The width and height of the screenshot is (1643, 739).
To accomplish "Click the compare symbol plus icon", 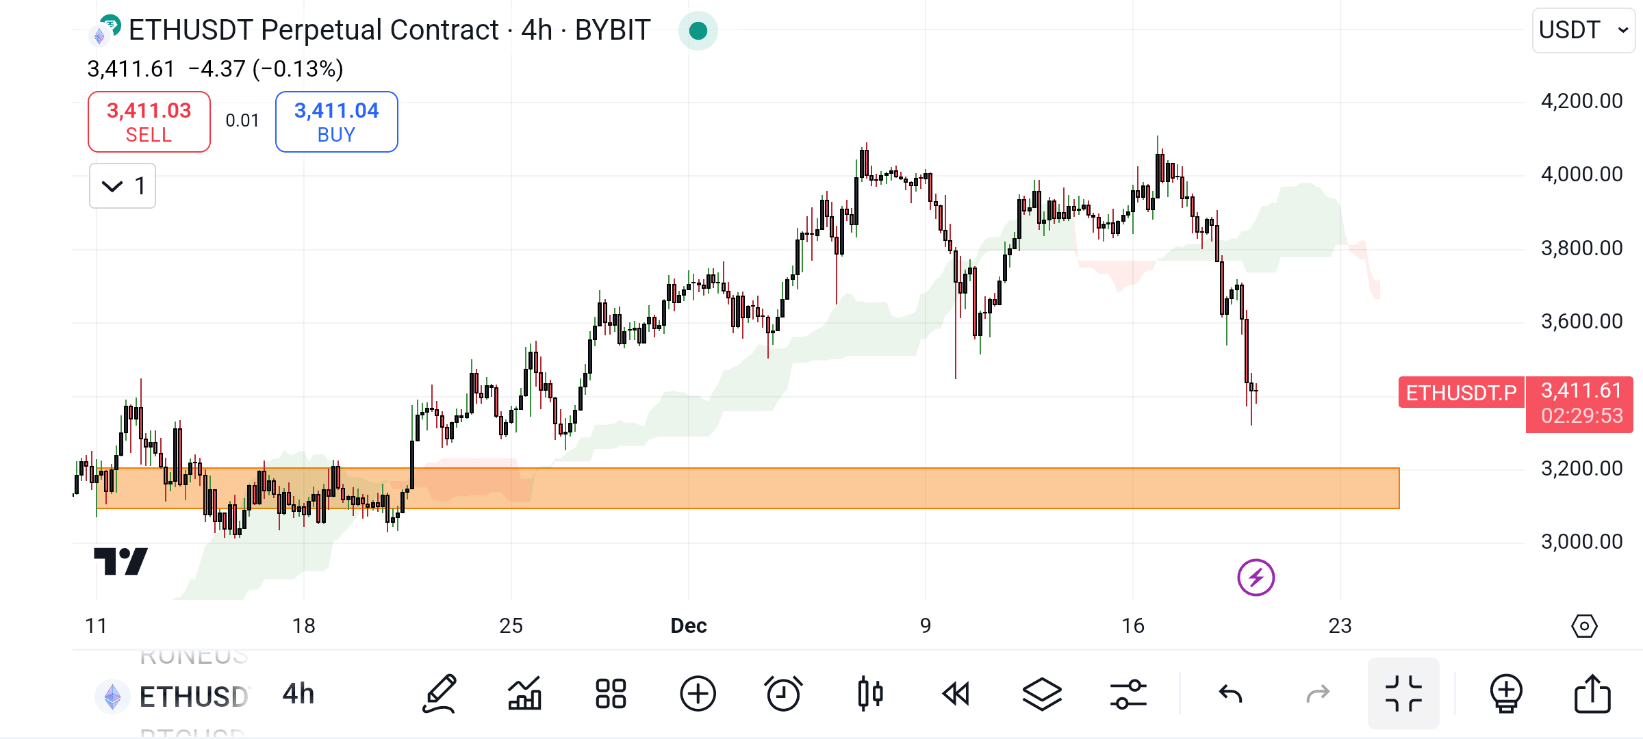I will [x=697, y=693].
